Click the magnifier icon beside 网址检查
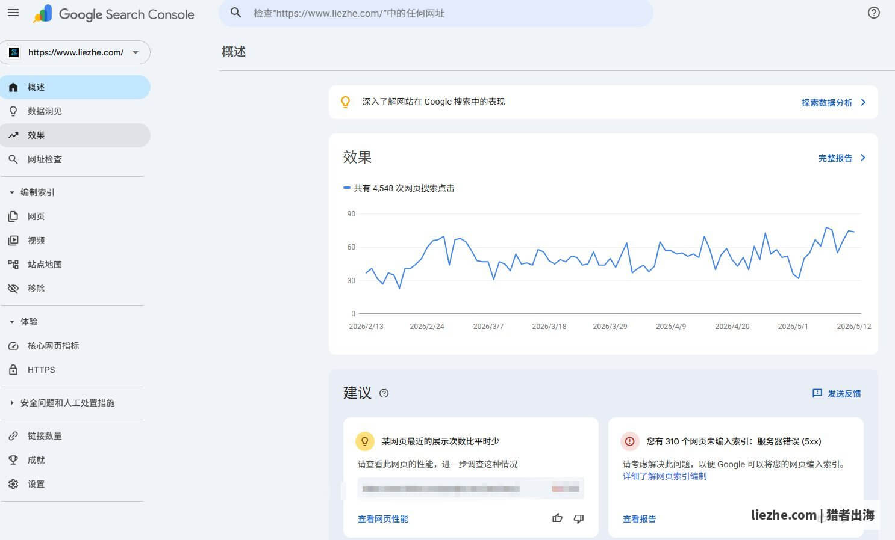This screenshot has width=895, height=540. point(13,159)
